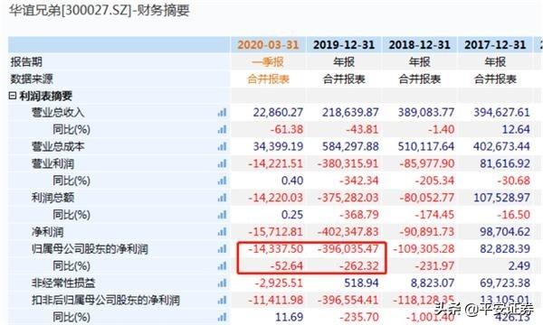Select the 2017-12-31 column header
Viewport: 543px width, 325px height.
click(495, 45)
